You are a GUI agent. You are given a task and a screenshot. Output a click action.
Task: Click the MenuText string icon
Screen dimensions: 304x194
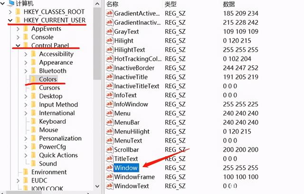[109, 140]
